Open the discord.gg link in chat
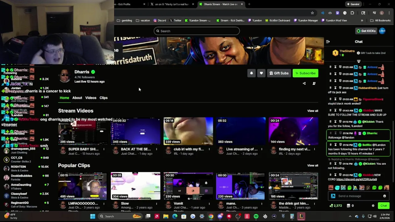The height and width of the screenshot is (222, 395). [356, 179]
